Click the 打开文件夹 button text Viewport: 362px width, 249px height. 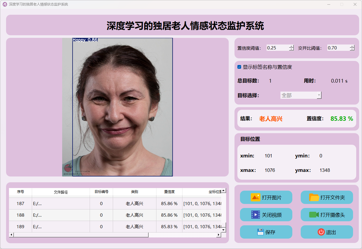tap(333, 198)
